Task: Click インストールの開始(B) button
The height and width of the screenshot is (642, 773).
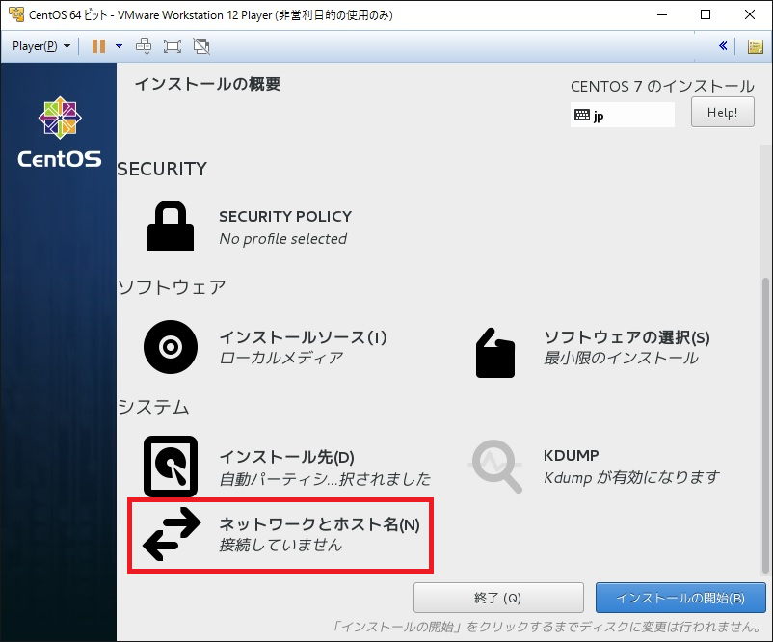Action: (680, 598)
